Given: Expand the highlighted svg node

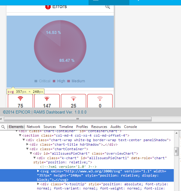Looking at the screenshot, I should [x=38, y=171].
